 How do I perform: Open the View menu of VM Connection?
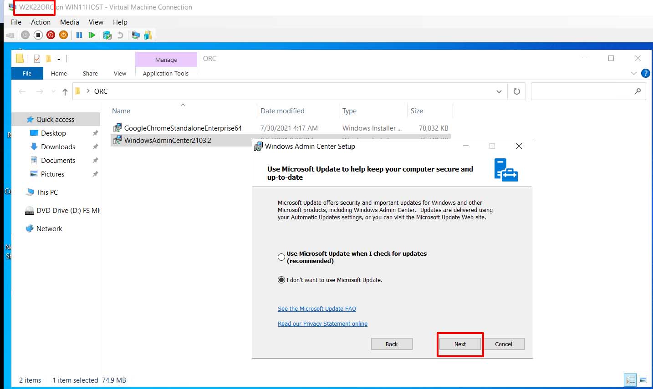[96, 22]
